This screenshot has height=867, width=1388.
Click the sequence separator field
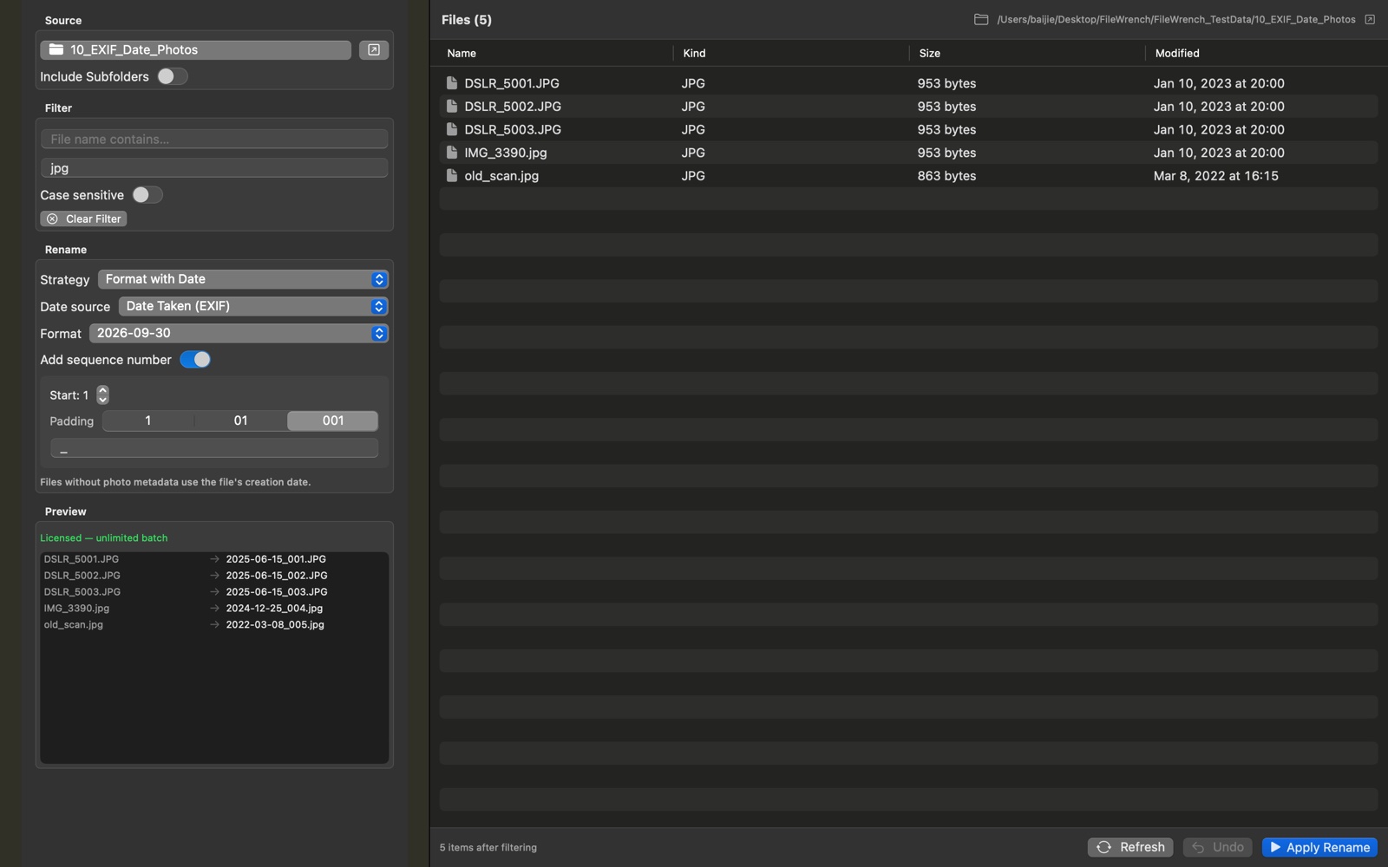pos(214,448)
